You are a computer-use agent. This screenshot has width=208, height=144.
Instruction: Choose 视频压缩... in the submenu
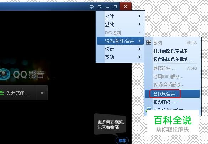point(172,102)
